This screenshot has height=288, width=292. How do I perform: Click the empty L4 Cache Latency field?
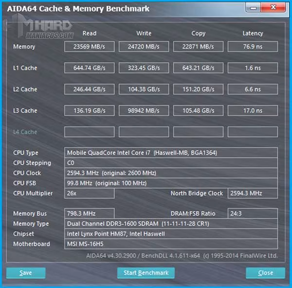(x=253, y=132)
